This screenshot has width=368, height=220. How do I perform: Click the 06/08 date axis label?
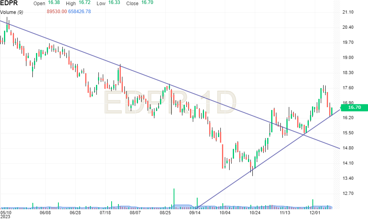(45, 213)
